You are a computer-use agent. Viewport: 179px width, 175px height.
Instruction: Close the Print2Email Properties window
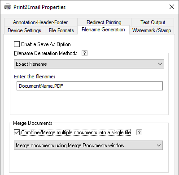pos(172,7)
